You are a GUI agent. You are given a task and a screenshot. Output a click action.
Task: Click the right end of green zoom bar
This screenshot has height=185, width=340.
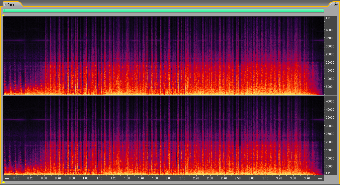323,11
